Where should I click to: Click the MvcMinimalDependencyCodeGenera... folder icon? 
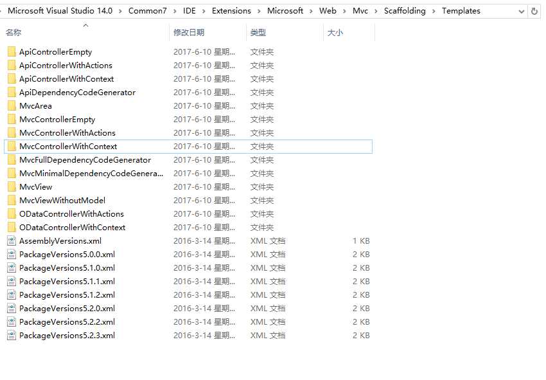click(x=12, y=174)
